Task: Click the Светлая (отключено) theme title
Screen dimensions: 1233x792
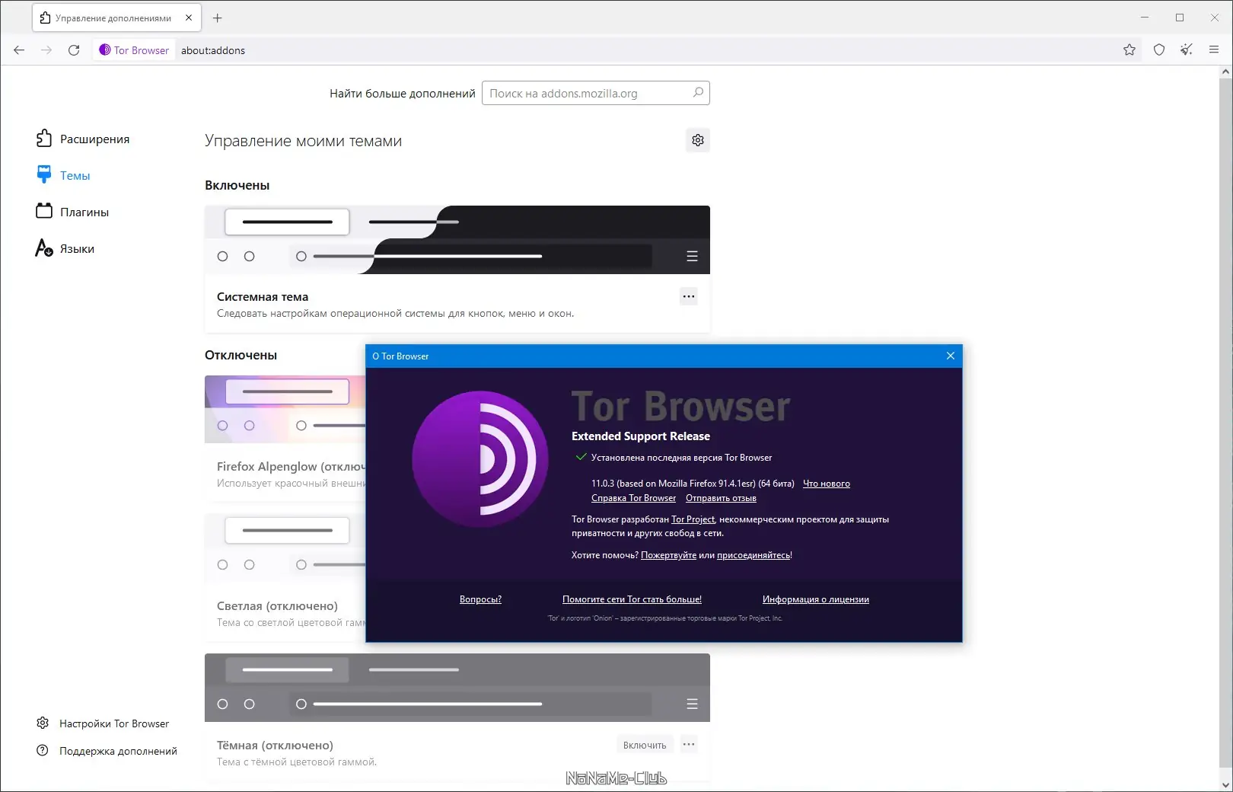Action: click(277, 606)
